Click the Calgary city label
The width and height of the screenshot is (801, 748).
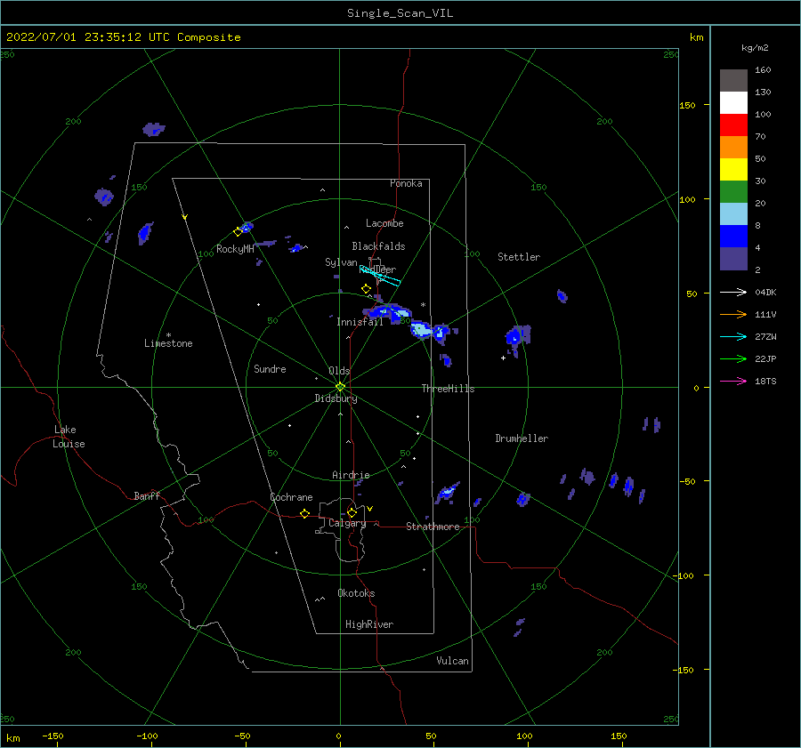(347, 523)
